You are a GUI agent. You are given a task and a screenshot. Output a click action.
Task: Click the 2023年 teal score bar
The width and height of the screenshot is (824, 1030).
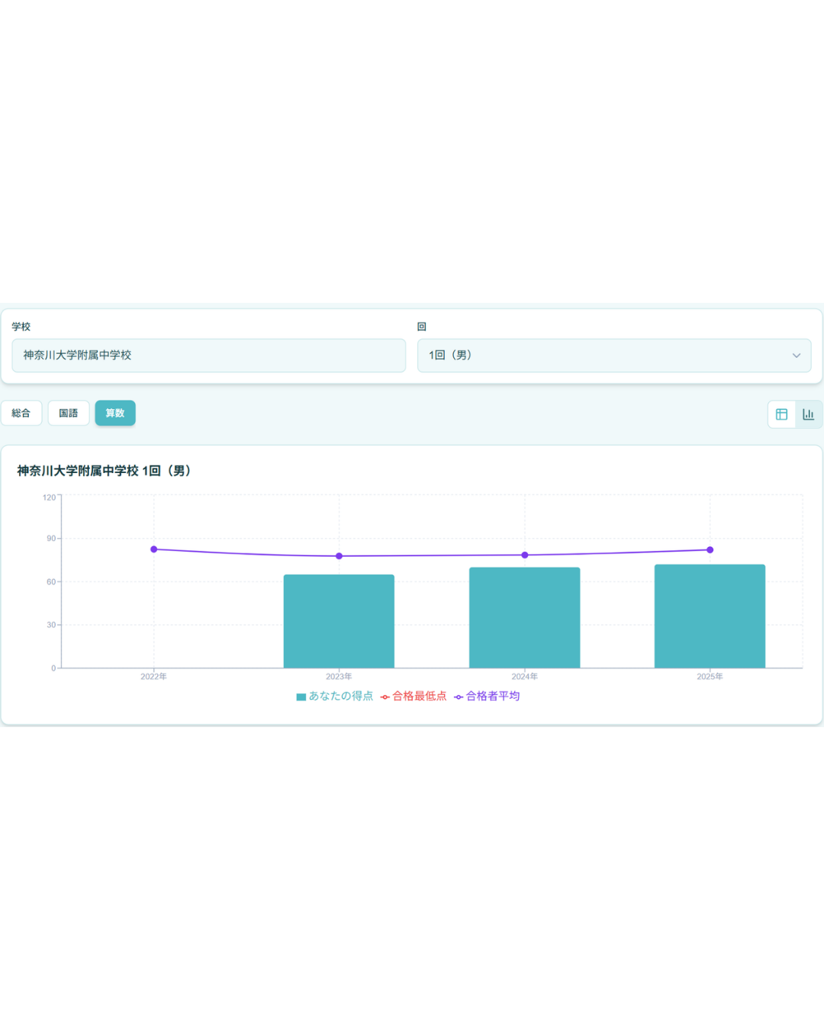click(339, 622)
